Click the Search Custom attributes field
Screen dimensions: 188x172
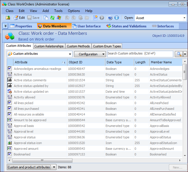[140, 54]
